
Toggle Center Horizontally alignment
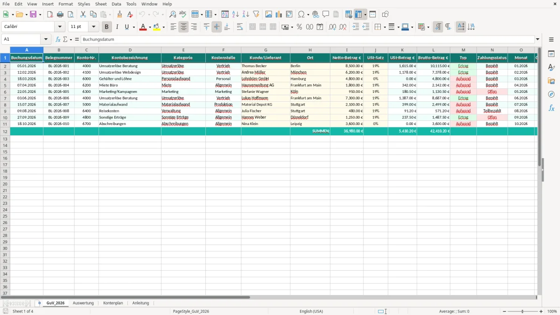click(183, 27)
